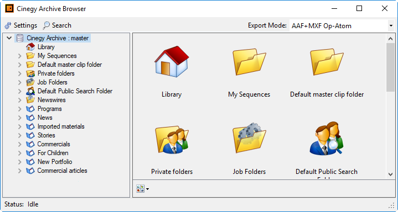Maximize the Cinegy Archive Browser window

pos(359,9)
